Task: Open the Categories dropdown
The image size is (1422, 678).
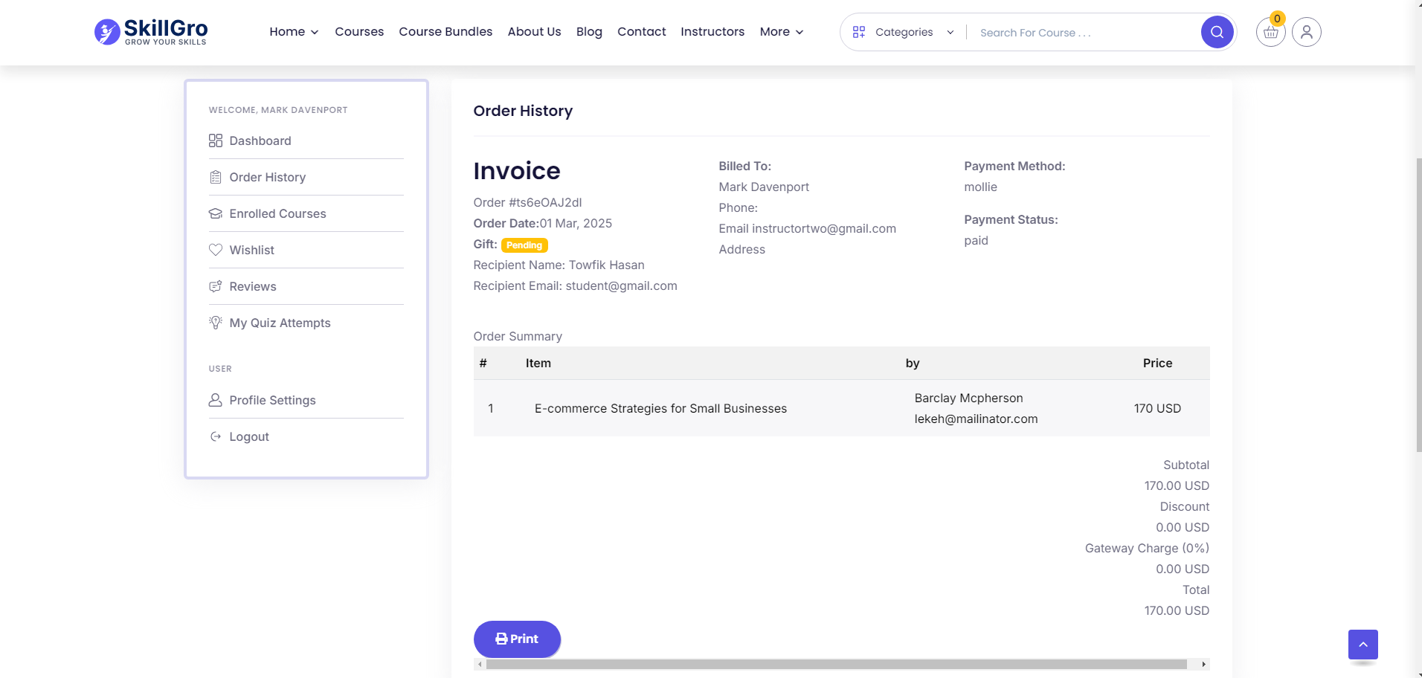Action: click(903, 33)
